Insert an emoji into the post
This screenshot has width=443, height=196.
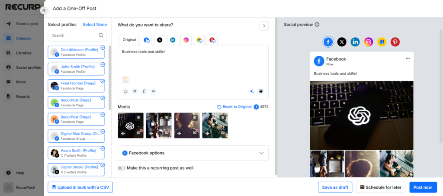tap(125, 91)
